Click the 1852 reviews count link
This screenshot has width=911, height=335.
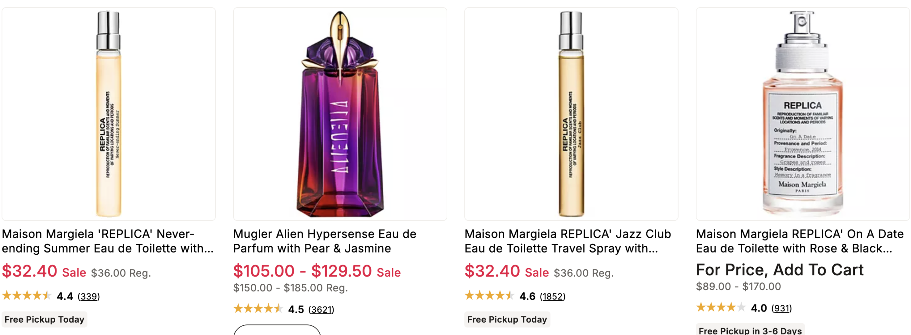[x=552, y=296]
